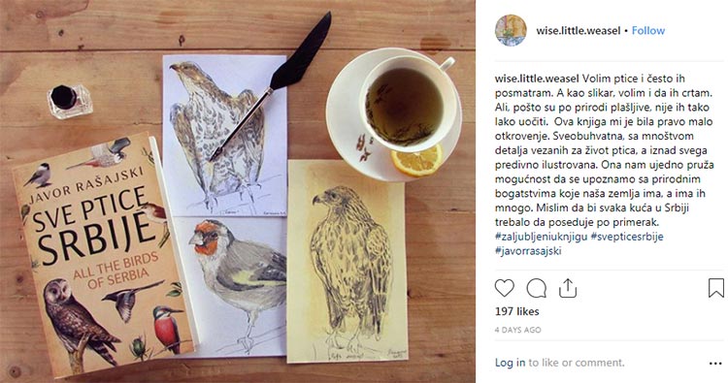Click Log in to like or comment
The image size is (728, 383).
510,363
